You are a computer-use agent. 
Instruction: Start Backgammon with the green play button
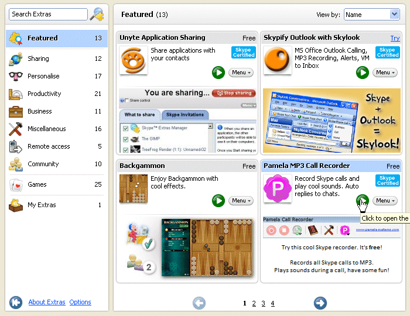pyautogui.click(x=218, y=201)
